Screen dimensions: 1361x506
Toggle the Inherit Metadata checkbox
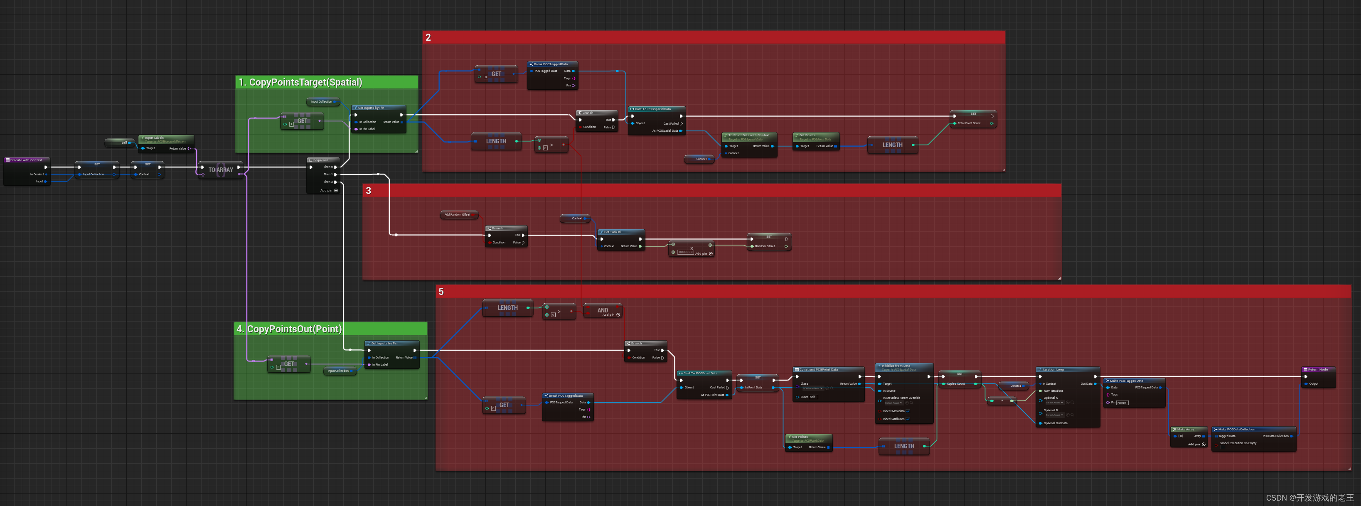(x=908, y=411)
